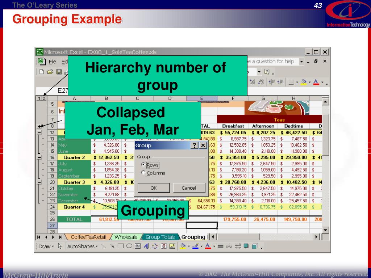The width and height of the screenshot is (371, 278).
Task: Click Decrease Decimal icon
Action: click(x=261, y=82)
